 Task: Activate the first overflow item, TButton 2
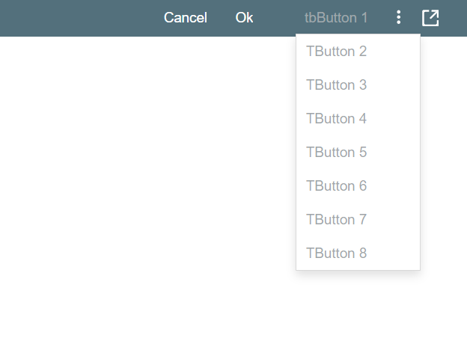click(x=336, y=52)
